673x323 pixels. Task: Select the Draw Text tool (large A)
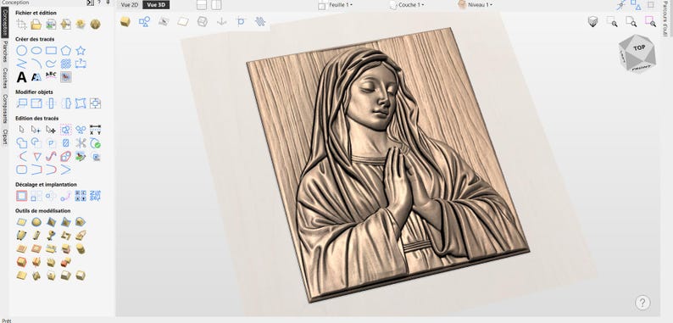click(x=21, y=77)
